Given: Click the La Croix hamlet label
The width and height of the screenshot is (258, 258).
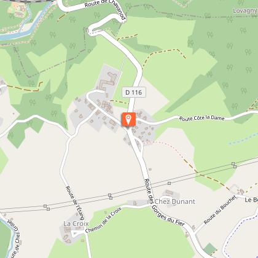Looking at the screenshot, I should [76, 224].
